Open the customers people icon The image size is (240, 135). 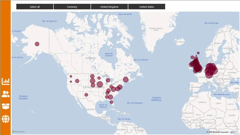pyautogui.click(x=6, y=94)
